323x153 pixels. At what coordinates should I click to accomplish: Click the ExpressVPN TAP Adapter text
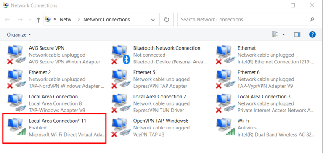click(160, 86)
